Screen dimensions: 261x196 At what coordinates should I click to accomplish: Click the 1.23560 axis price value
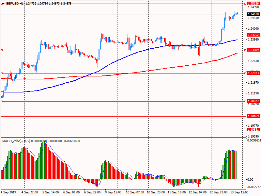point(253,40)
